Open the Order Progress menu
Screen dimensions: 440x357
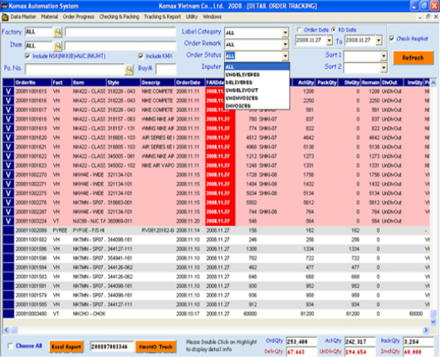[x=79, y=17]
